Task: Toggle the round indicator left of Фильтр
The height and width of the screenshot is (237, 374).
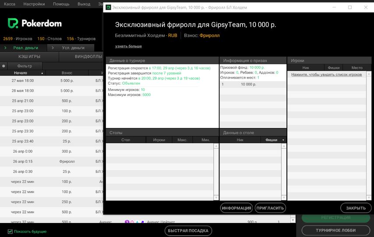Action: point(4,66)
